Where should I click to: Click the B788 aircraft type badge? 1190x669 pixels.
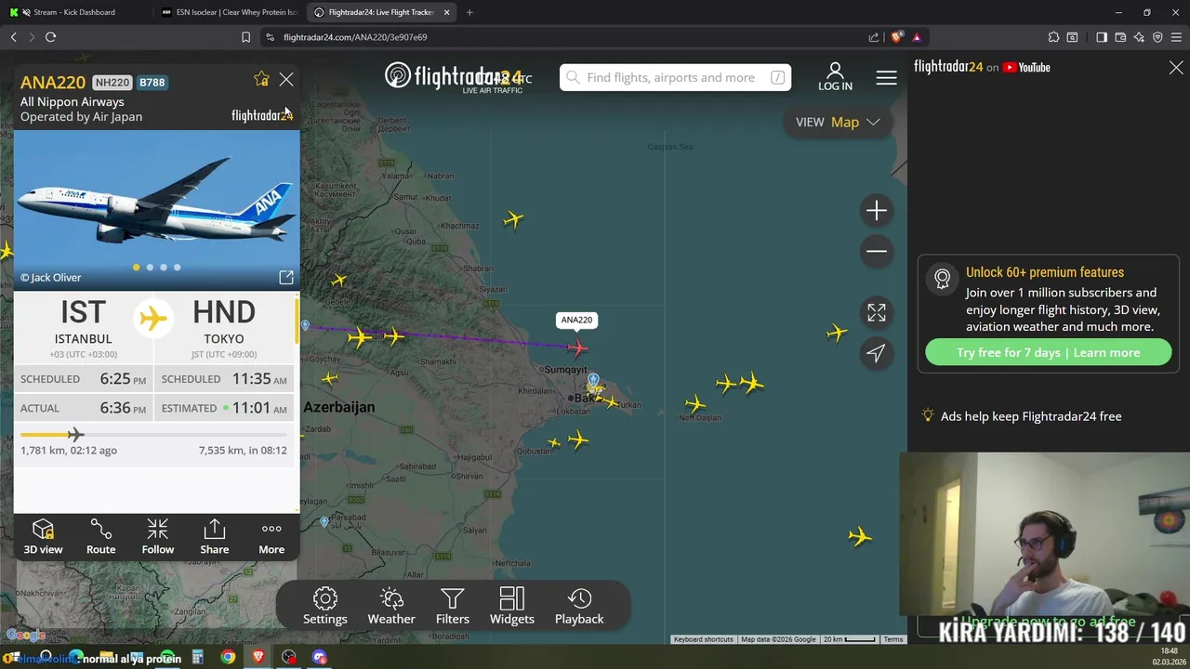coord(152,83)
